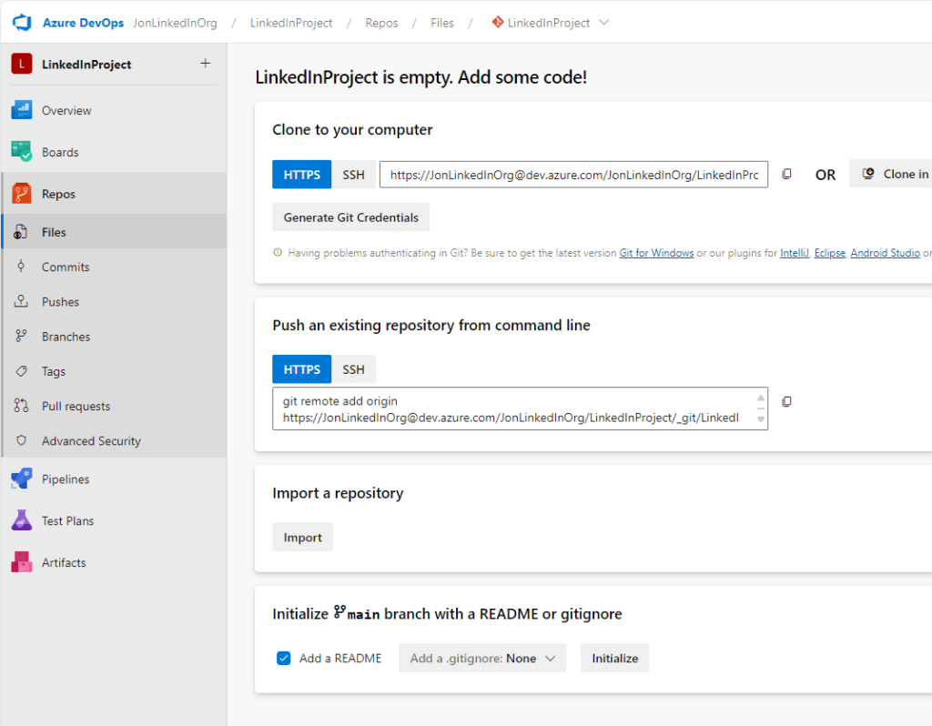Switch clone protocol to SSH
The height and width of the screenshot is (726, 932).
tap(353, 174)
